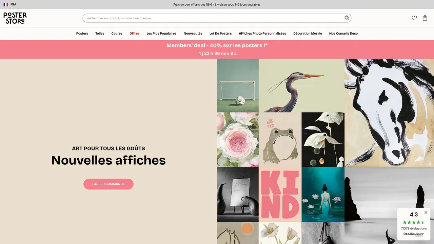The height and width of the screenshot is (244, 434).
Task: Open the white tulips poster
Action: click(x=280, y=233)
